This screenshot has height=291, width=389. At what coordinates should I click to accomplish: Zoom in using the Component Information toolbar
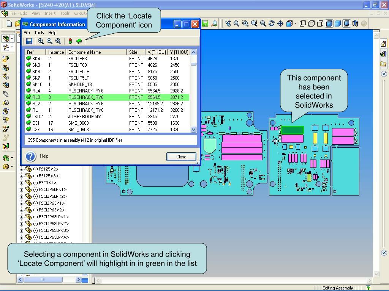(x=41, y=41)
